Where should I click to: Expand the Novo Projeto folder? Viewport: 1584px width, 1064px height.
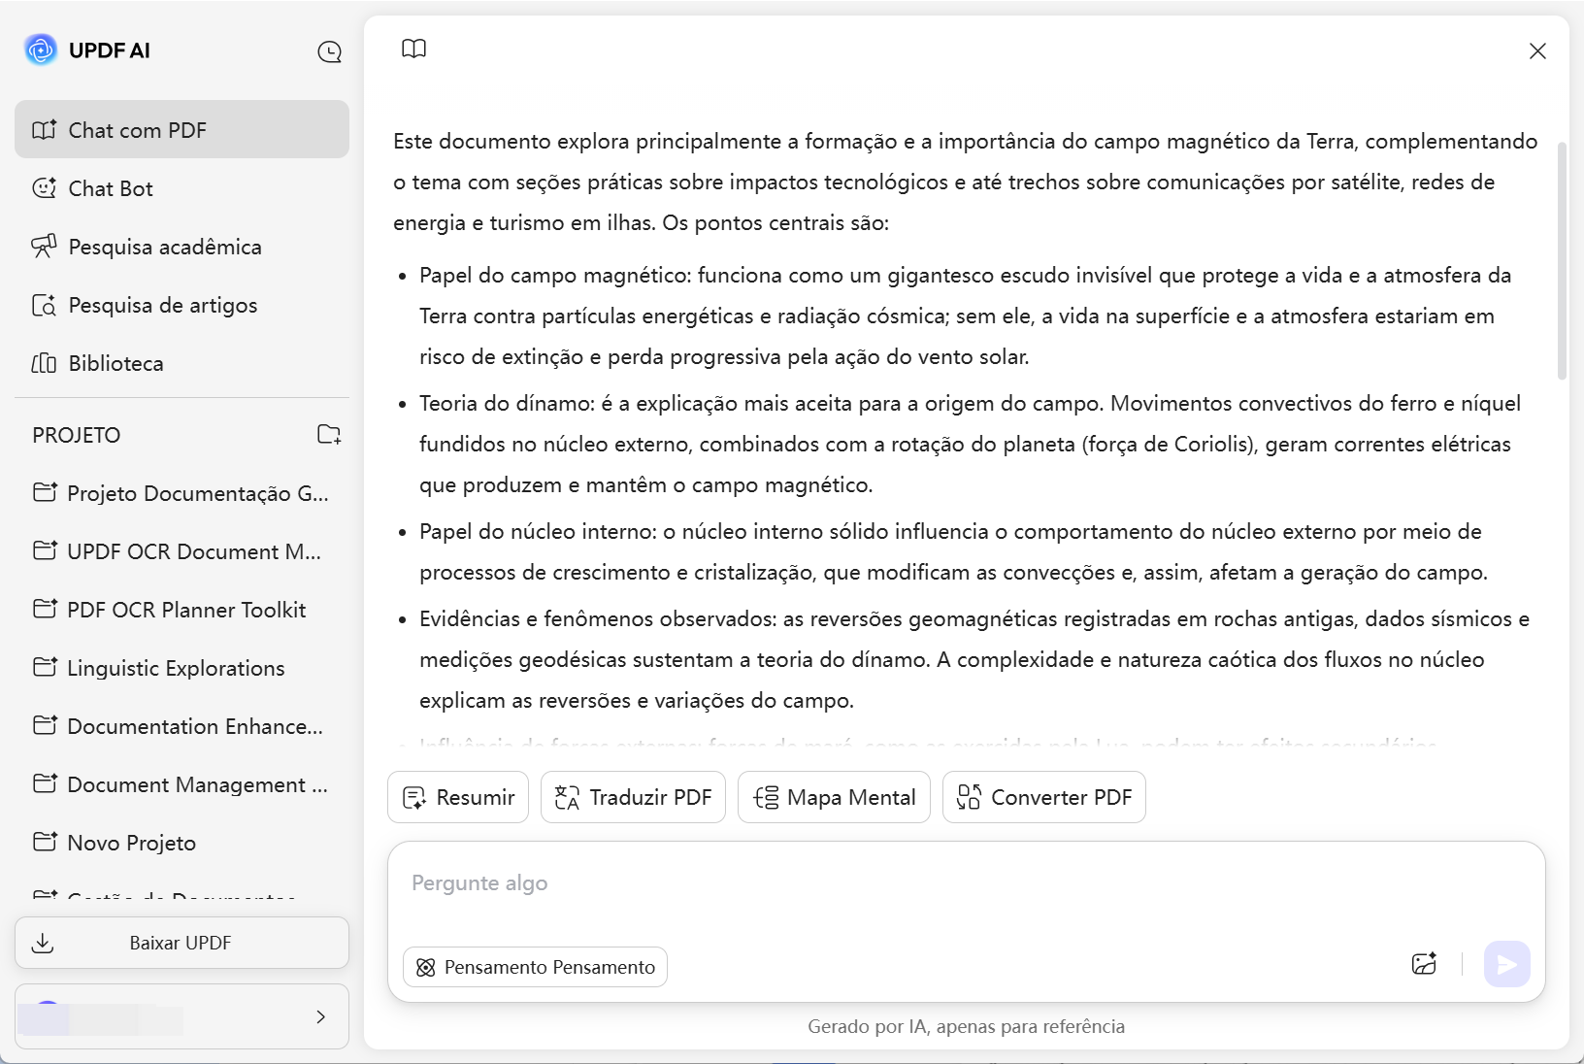131,843
